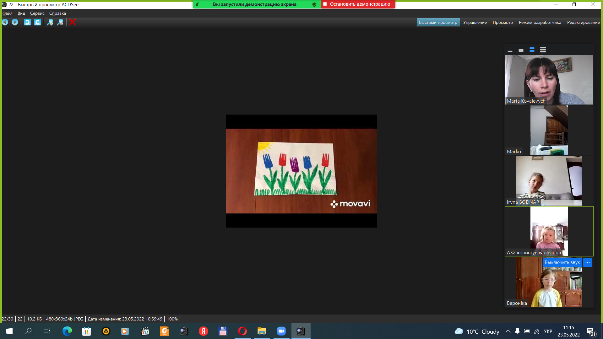Click microphone icon in system tray
Image resolution: width=603 pixels, height=339 pixels.
click(517, 331)
